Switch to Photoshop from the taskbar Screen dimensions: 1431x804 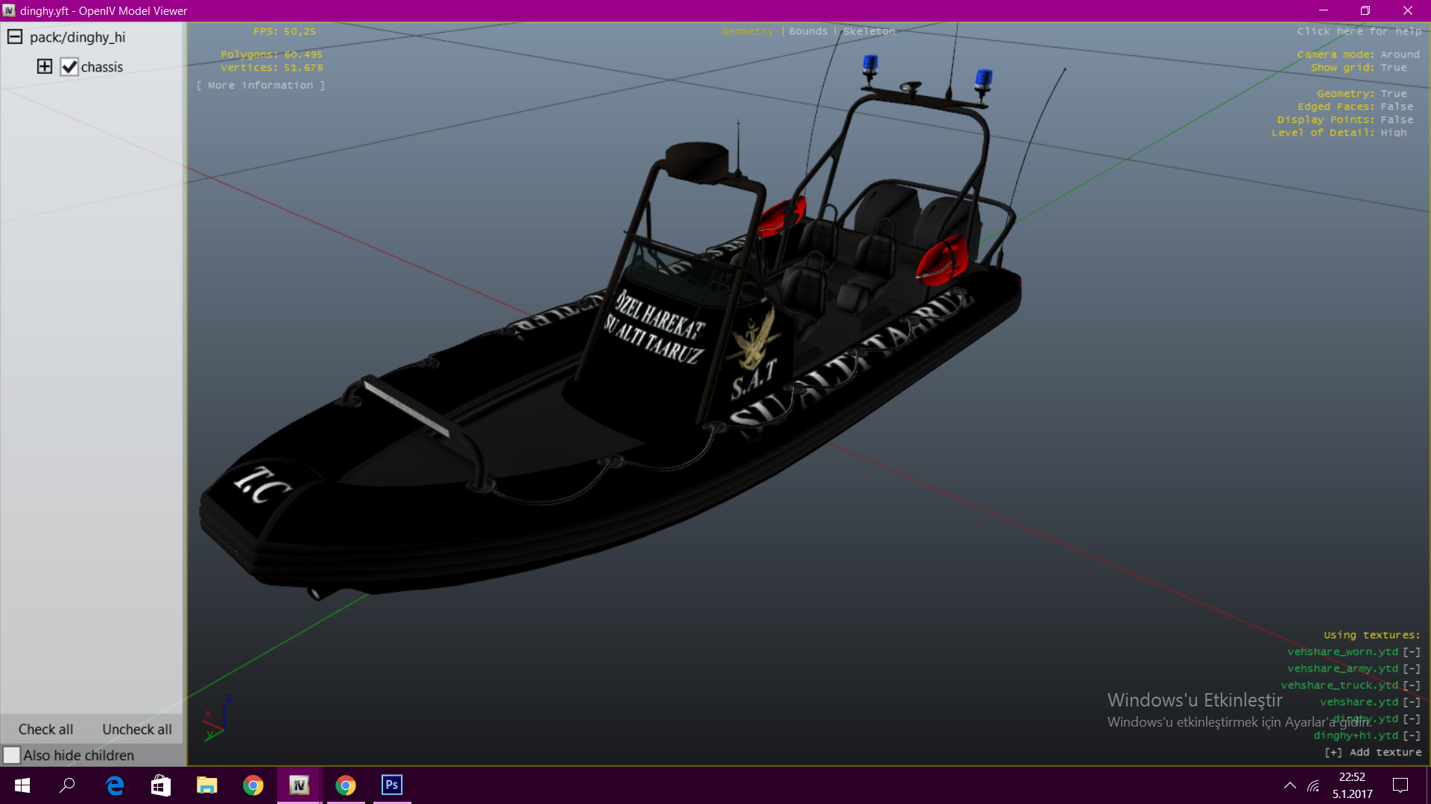point(391,785)
